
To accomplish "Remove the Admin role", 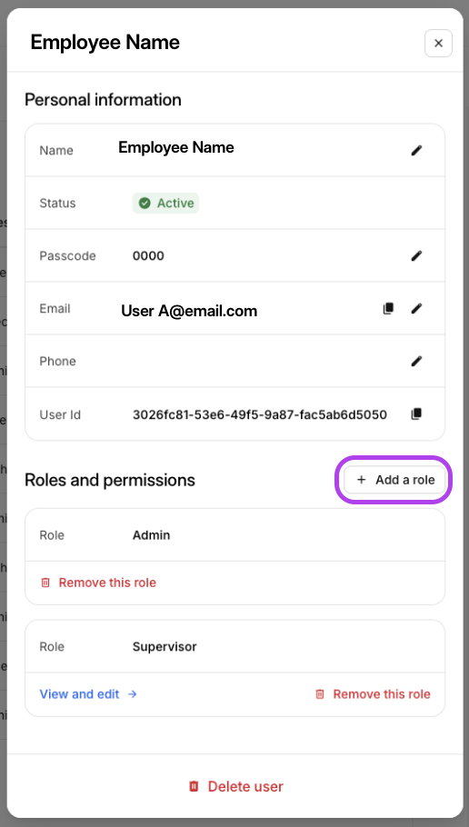I will [x=99, y=583].
